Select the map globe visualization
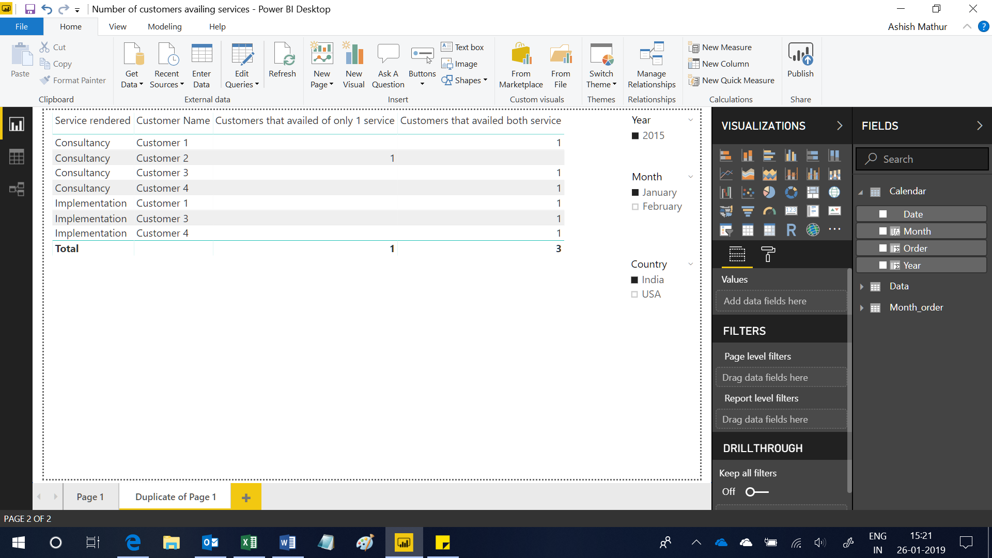The image size is (992, 558). tap(834, 193)
